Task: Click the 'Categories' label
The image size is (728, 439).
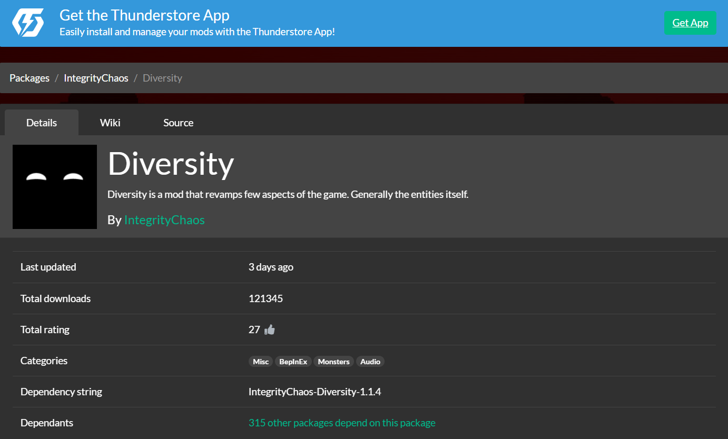Action: 44,361
